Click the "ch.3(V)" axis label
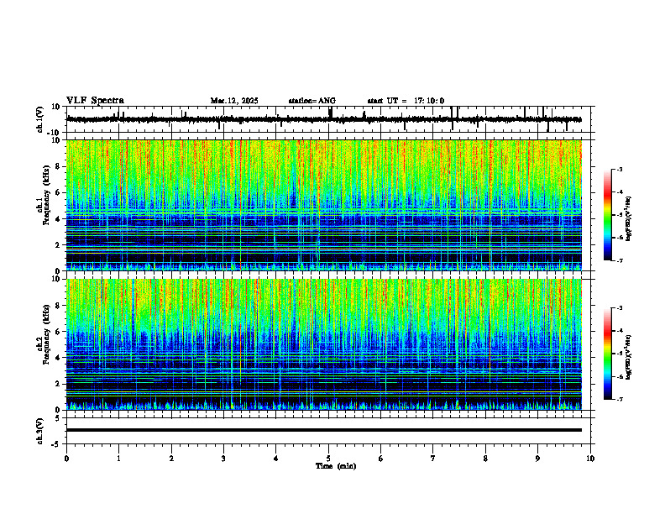Screen dimensions: 665x514 coord(40,432)
